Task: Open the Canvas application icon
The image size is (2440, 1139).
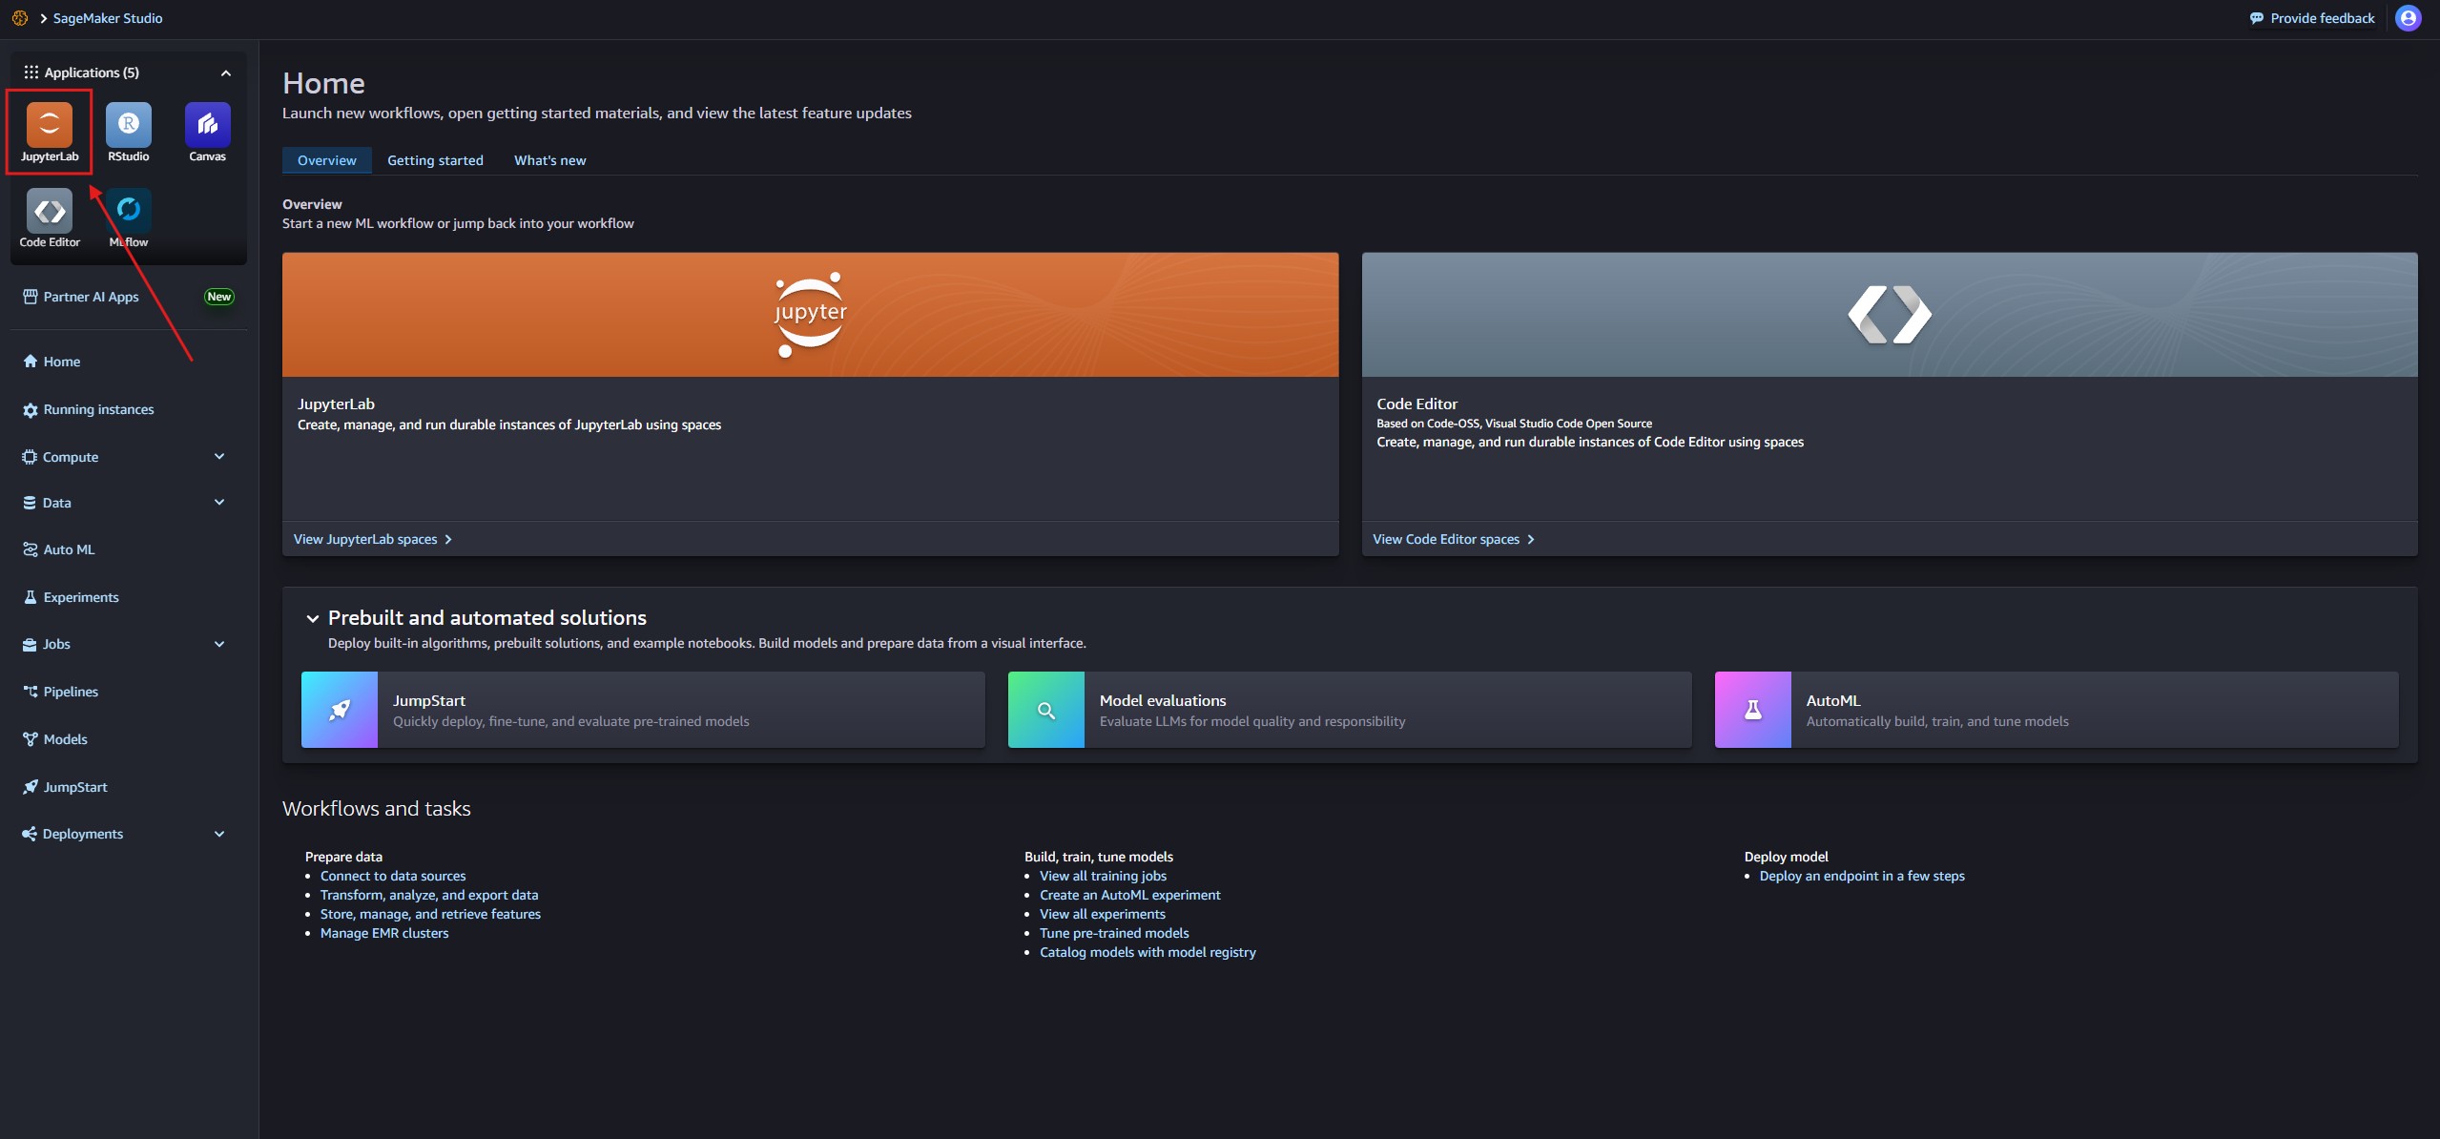Action: point(207,125)
